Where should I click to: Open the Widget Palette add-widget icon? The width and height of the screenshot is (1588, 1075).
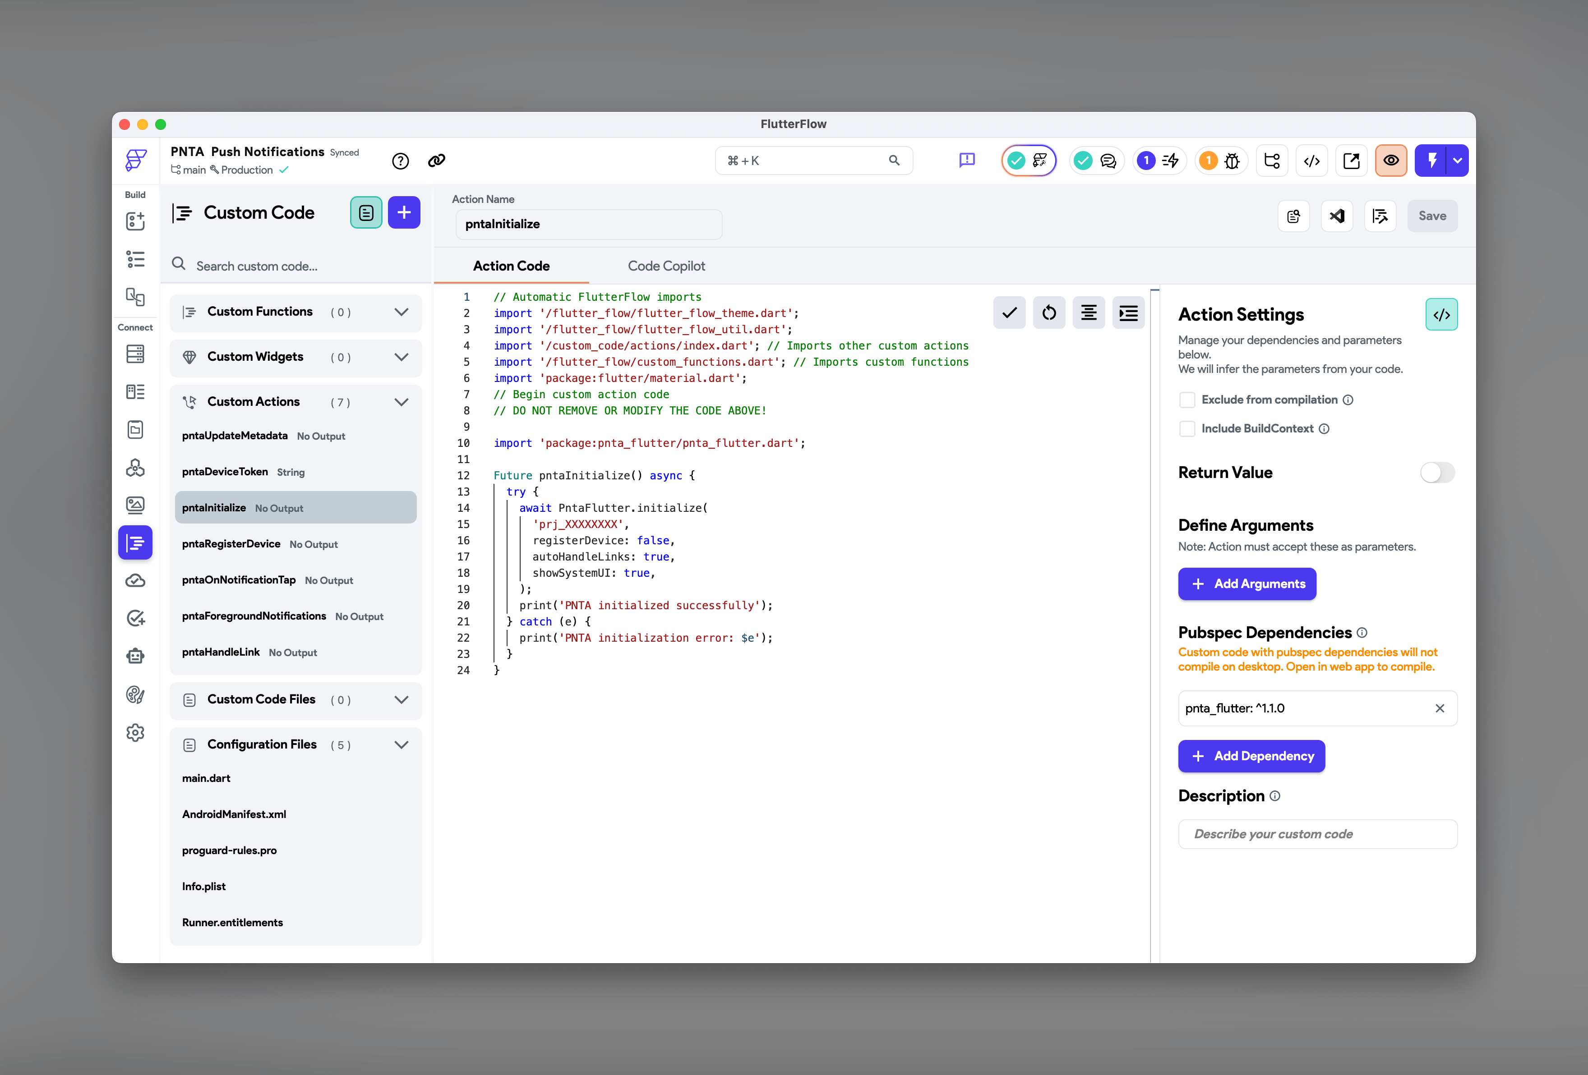(135, 221)
